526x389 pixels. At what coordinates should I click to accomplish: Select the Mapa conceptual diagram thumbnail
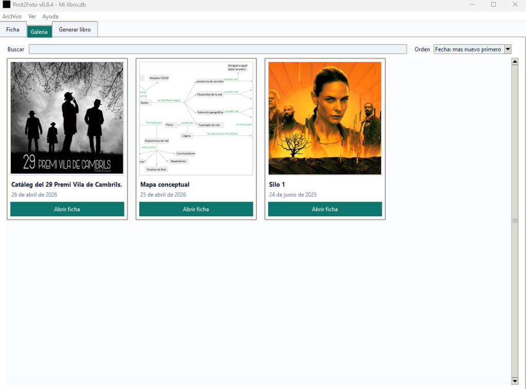tap(196, 118)
